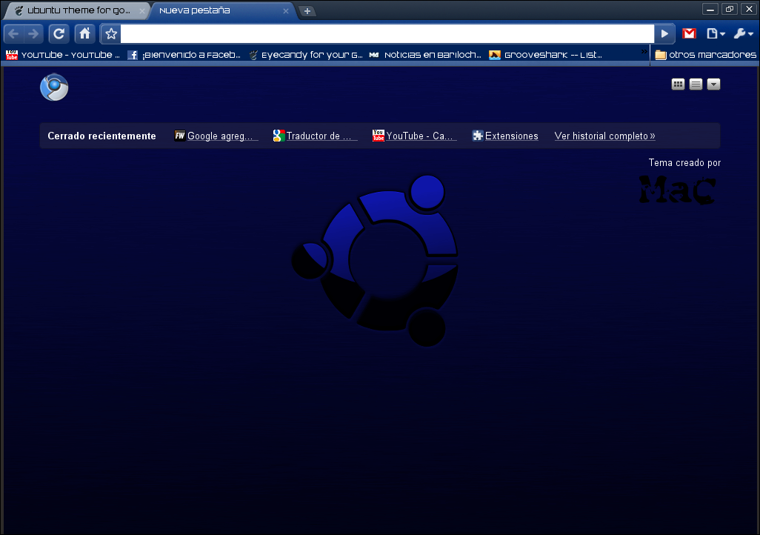
Task: Click the Chromium logo icon
Action: pos(54,87)
